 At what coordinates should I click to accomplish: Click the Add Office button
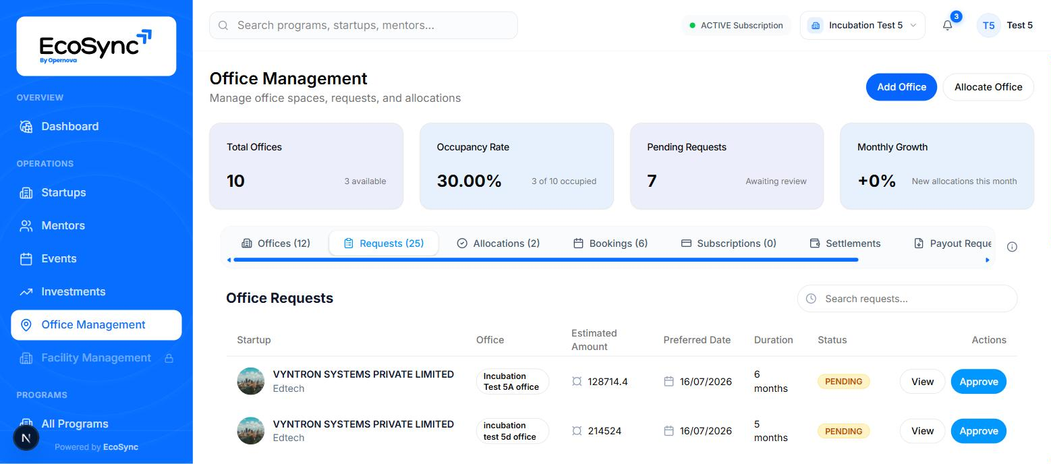coord(901,87)
